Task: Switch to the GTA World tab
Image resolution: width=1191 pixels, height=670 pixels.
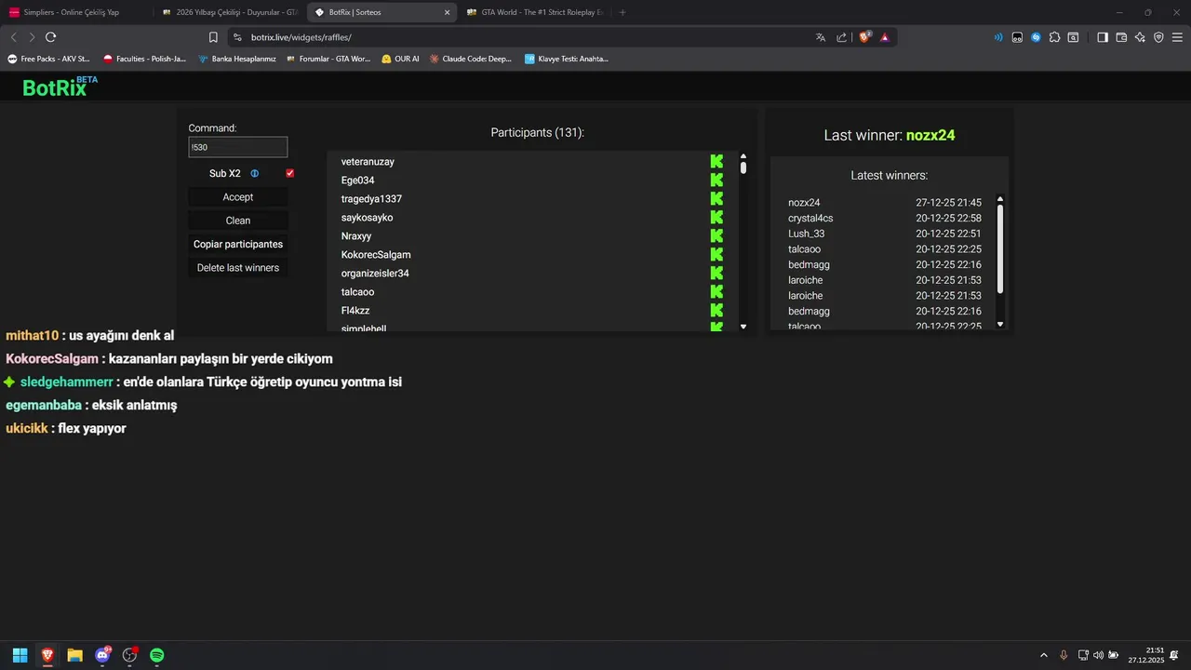Action: (534, 12)
